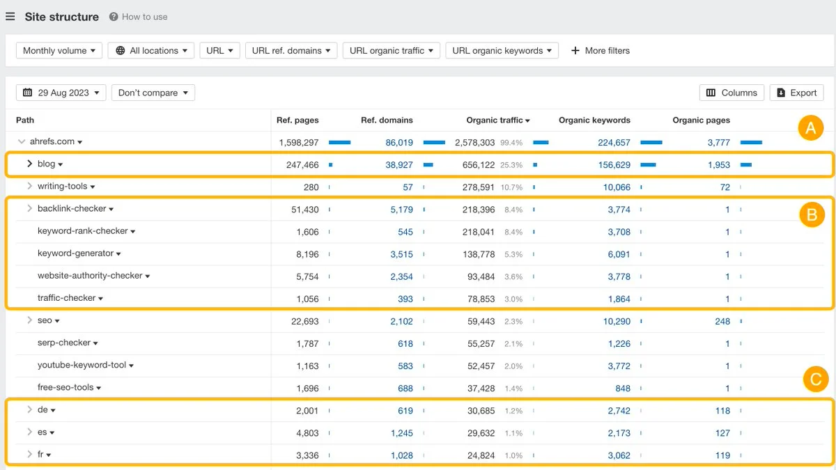836x470 pixels.
Task: Click the orange A annotation marker
Action: pyautogui.click(x=811, y=128)
